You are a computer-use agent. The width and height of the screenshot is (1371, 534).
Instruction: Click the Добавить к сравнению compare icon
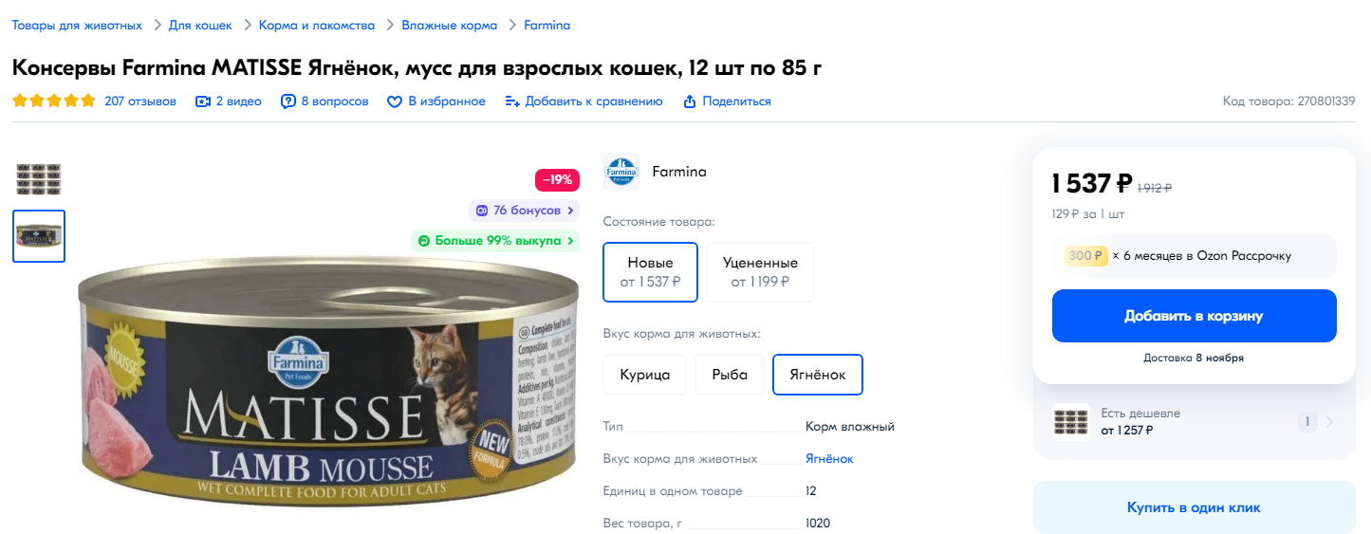[x=512, y=101]
